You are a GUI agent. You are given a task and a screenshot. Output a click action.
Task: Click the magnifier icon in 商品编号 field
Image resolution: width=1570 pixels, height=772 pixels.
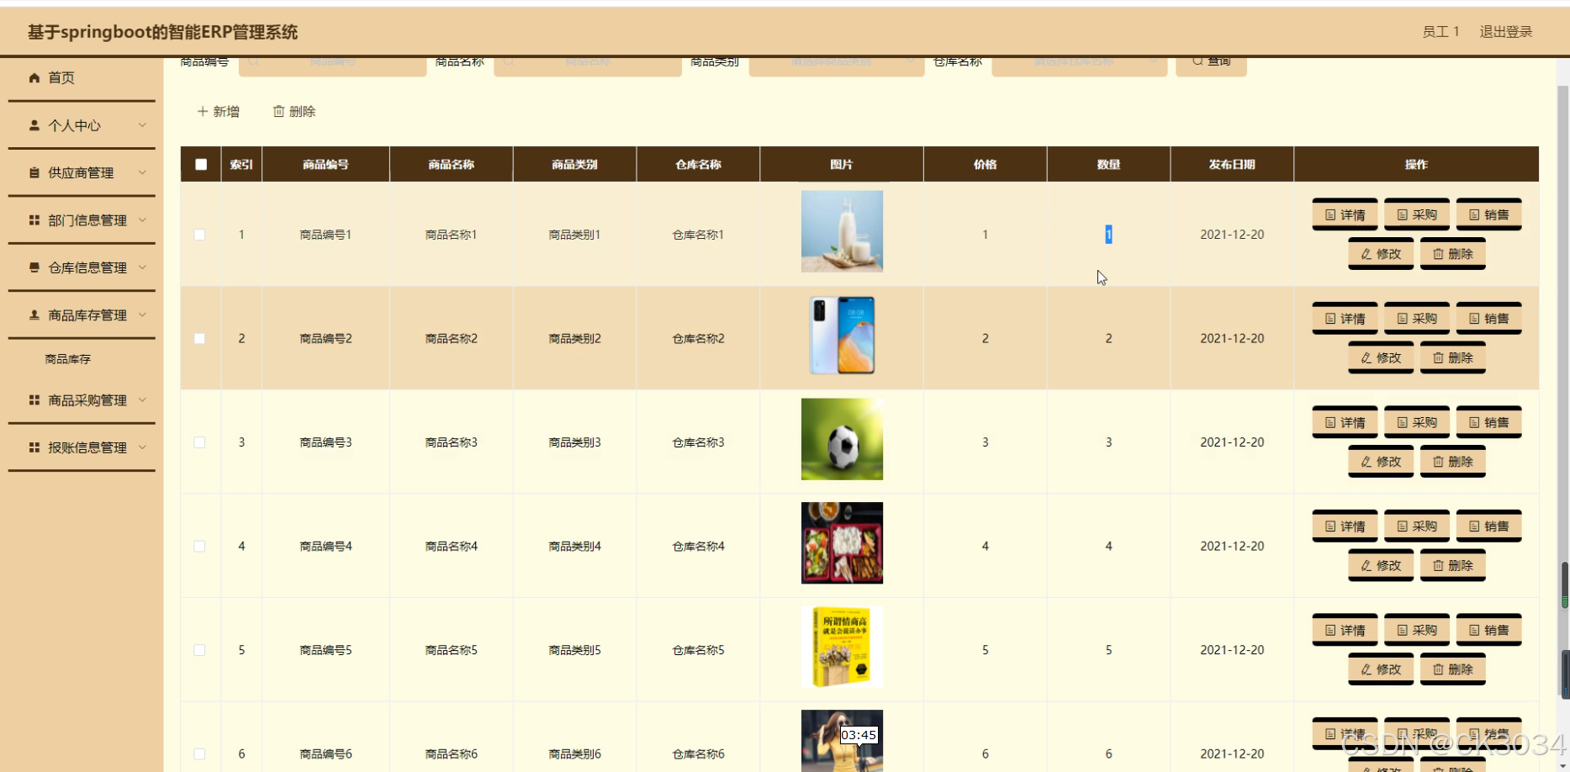[253, 61]
